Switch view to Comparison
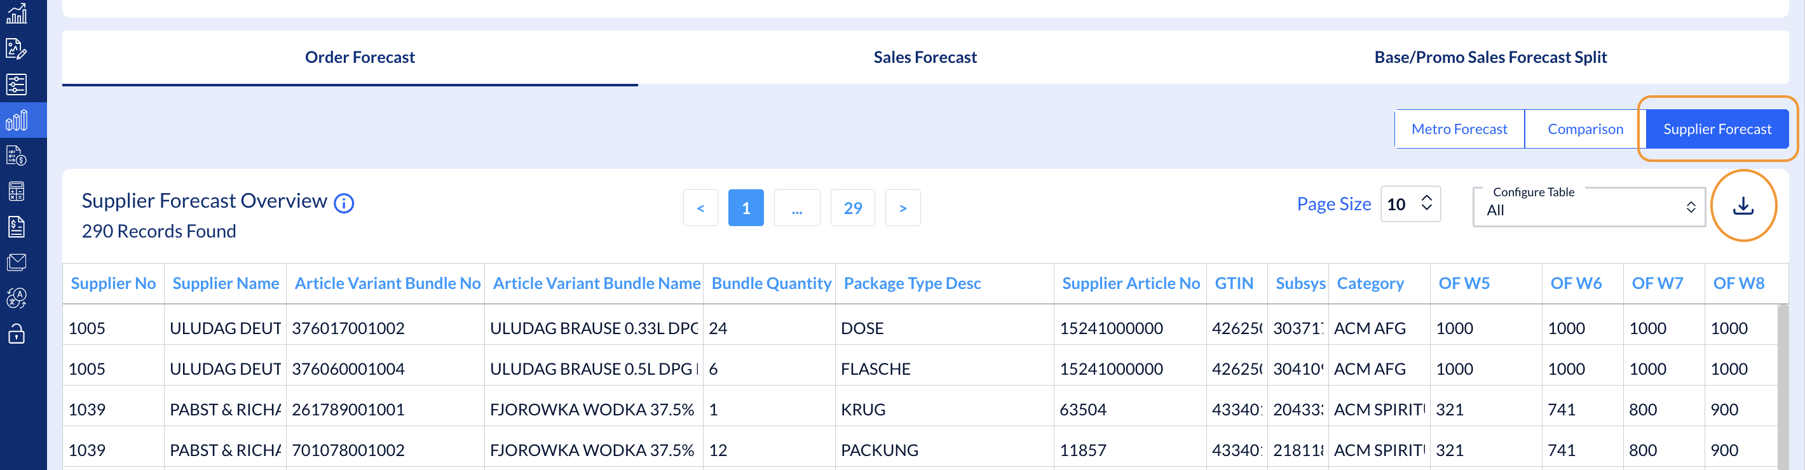The height and width of the screenshot is (470, 1805). tap(1585, 129)
